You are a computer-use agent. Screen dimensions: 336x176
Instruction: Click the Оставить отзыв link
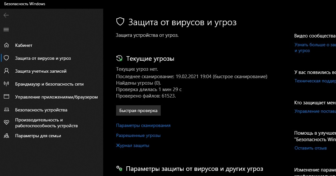pyautogui.click(x=310, y=148)
